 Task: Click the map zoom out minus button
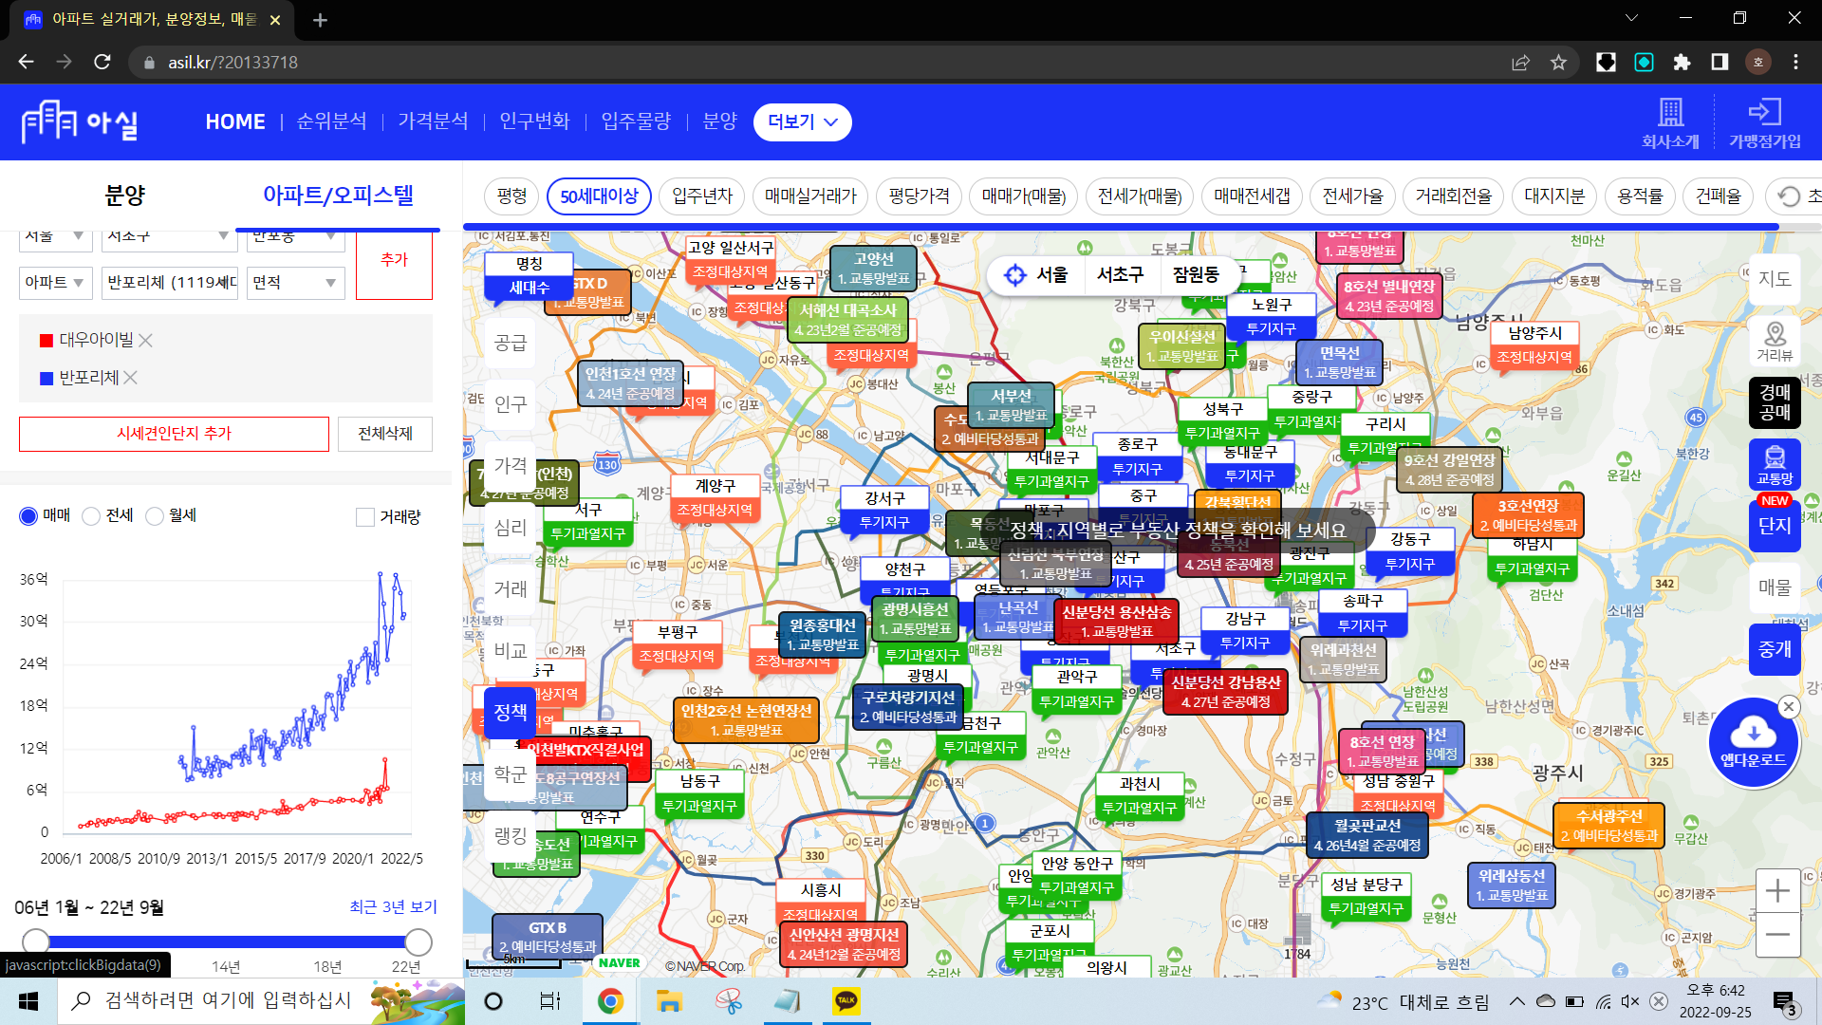click(x=1777, y=935)
